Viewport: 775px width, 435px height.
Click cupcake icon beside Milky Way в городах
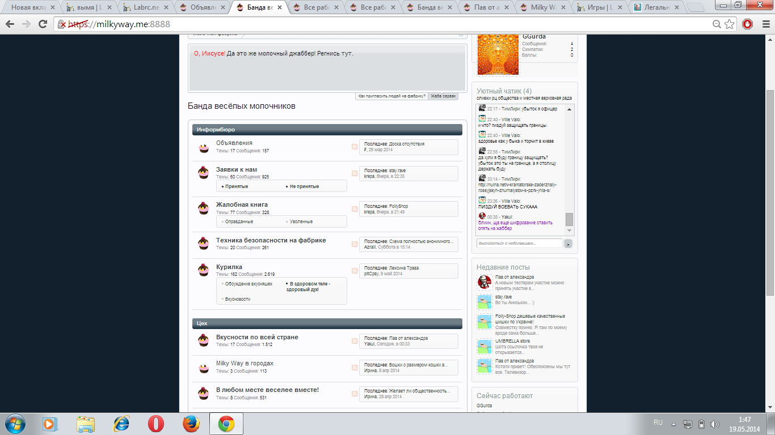tap(204, 368)
